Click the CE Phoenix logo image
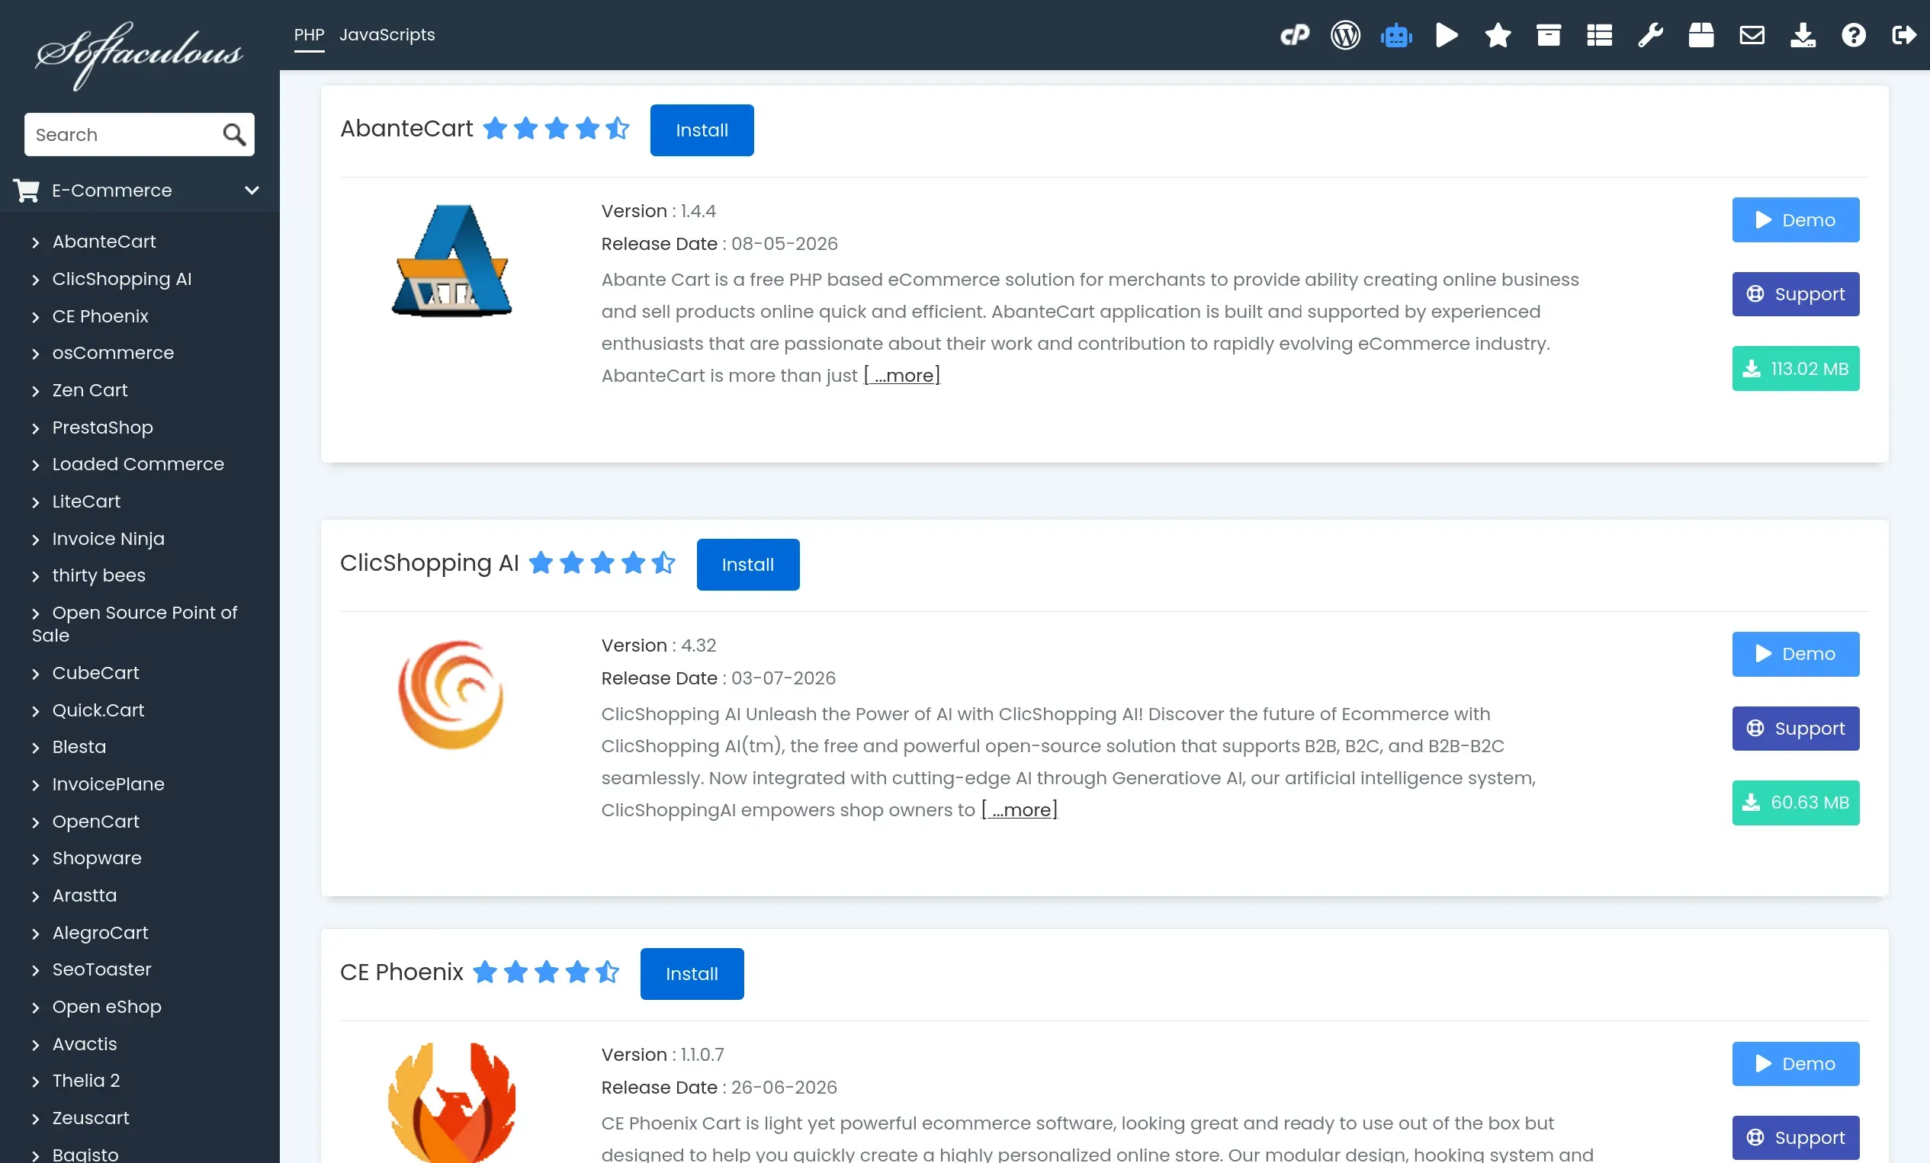 [451, 1102]
